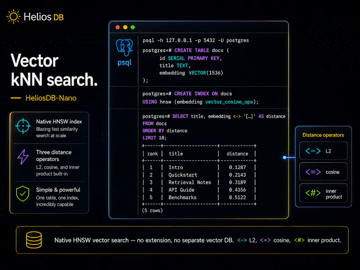Click the <=> cosine operator icon in Distance operators panel
This screenshot has height=270, width=360.
pyautogui.click(x=313, y=172)
